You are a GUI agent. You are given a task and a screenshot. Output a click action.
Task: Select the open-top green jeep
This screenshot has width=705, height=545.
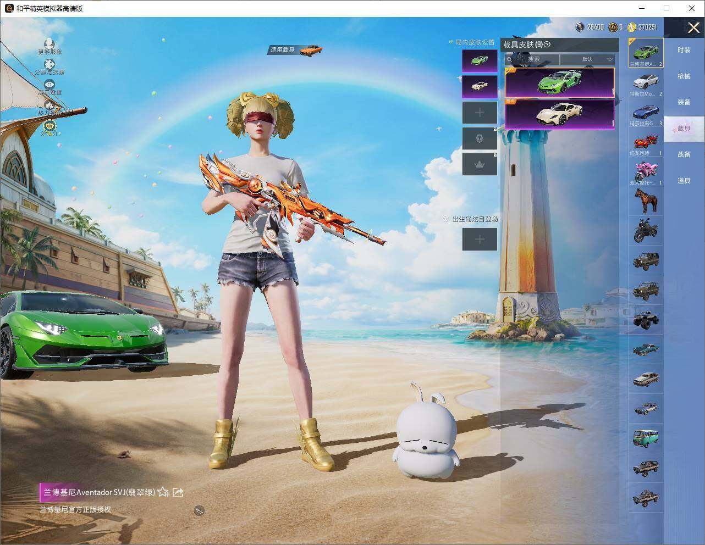646,290
